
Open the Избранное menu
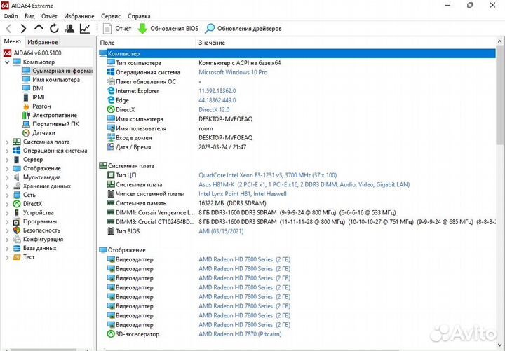click(79, 16)
